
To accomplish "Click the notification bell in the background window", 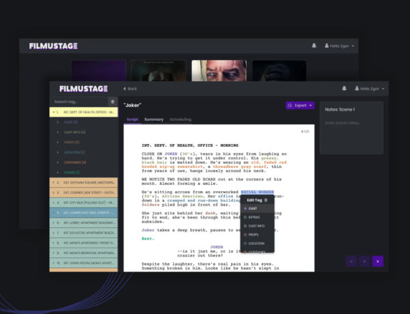I will click(314, 46).
